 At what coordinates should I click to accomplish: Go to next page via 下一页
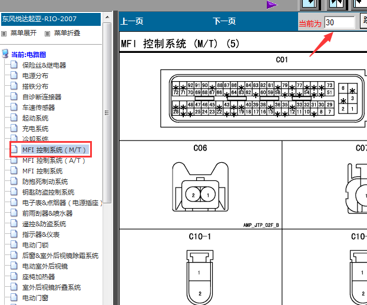click(224, 21)
